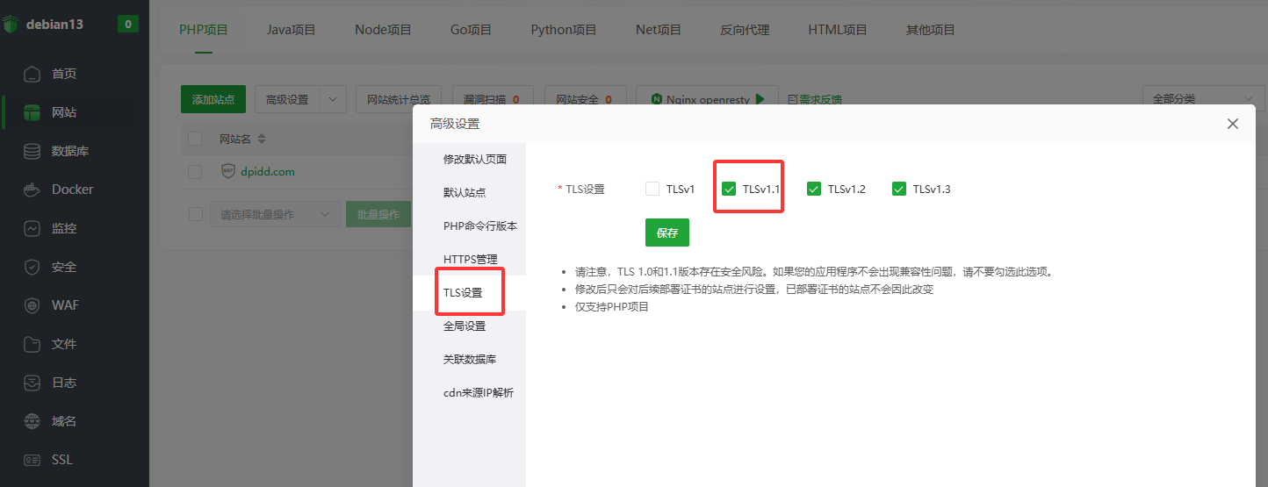Click the 高级设置 button
This screenshot has height=487, width=1268.
coord(287,99)
